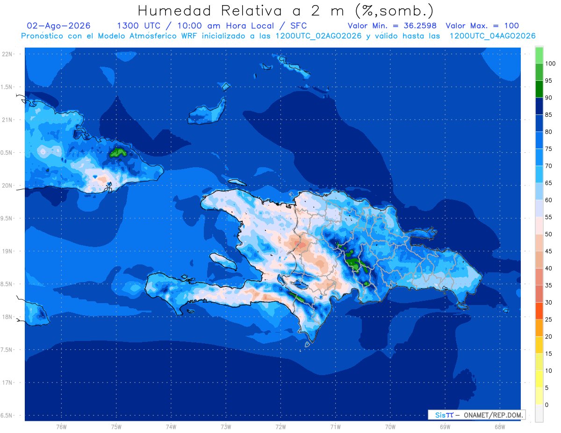Click the legend label "25"

(548, 319)
